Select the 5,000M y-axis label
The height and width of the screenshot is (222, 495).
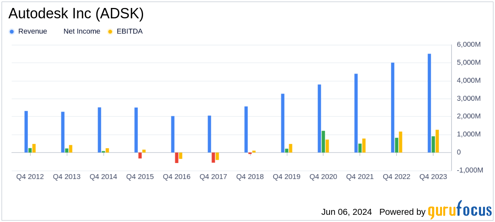(468, 63)
